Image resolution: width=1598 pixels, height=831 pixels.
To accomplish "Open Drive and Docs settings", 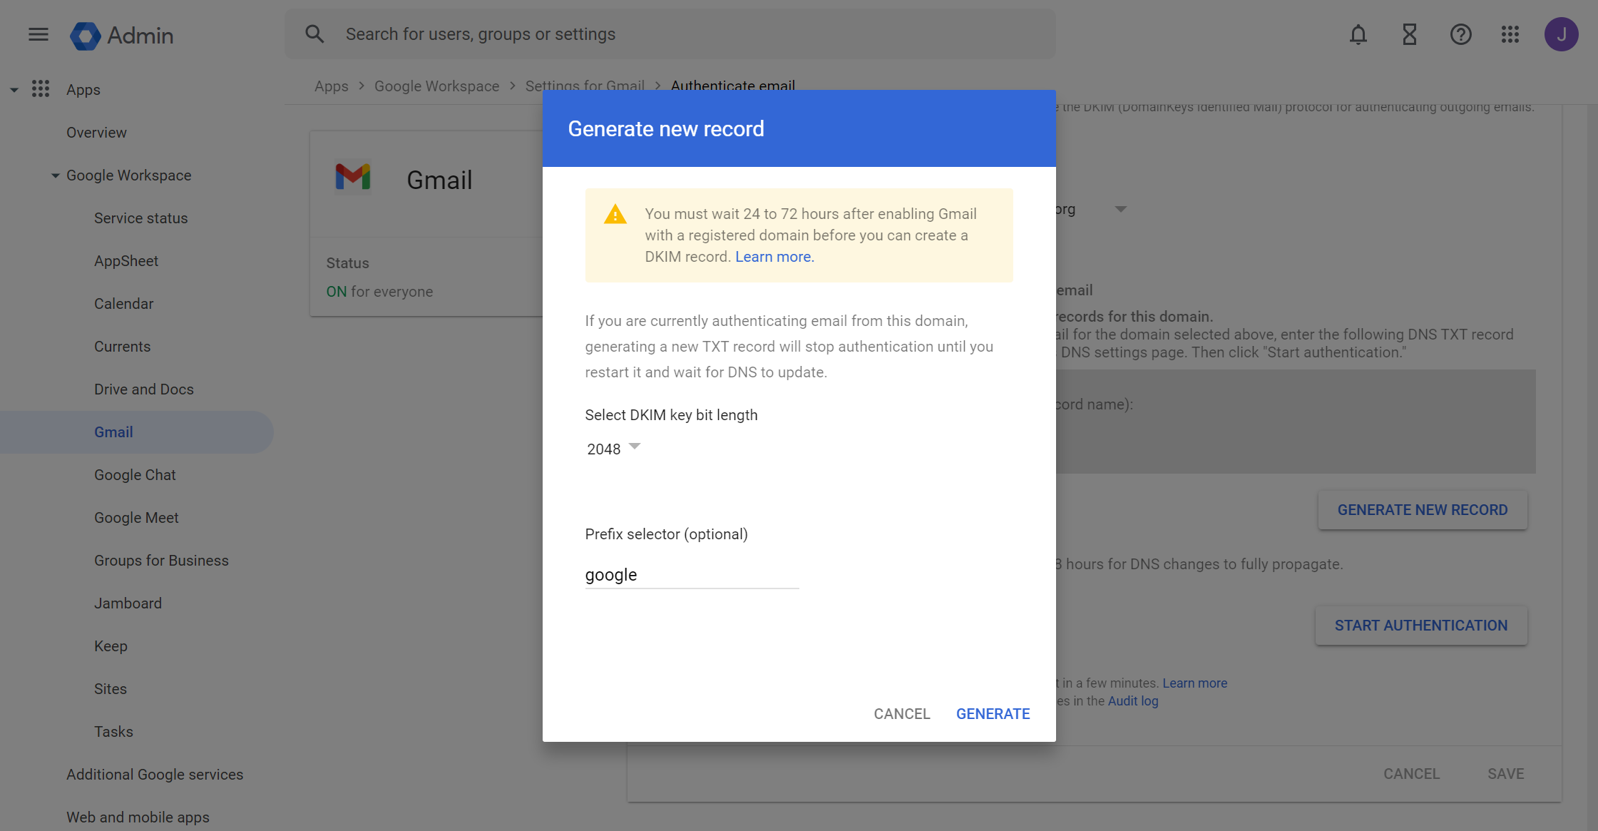I will pos(144,389).
